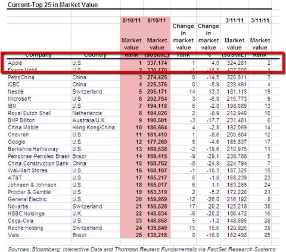Click the "Coca-Cola" company name
Screen dimensions: 286x252
pos(20,220)
